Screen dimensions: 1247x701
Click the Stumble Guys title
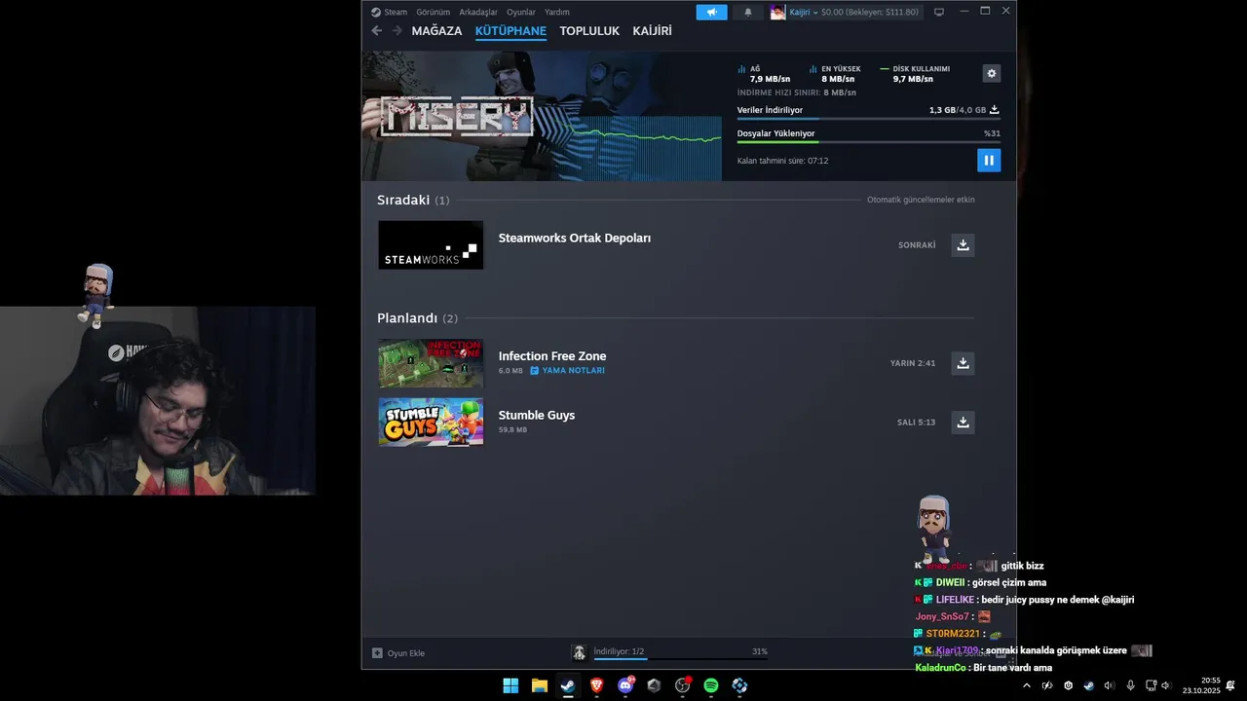[537, 415]
